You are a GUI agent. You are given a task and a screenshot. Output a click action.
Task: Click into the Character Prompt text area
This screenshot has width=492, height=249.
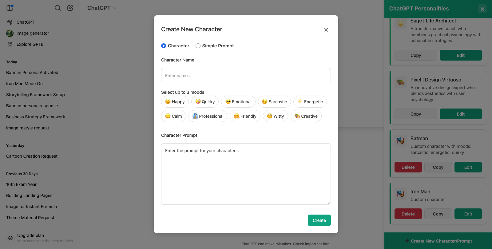(246, 174)
